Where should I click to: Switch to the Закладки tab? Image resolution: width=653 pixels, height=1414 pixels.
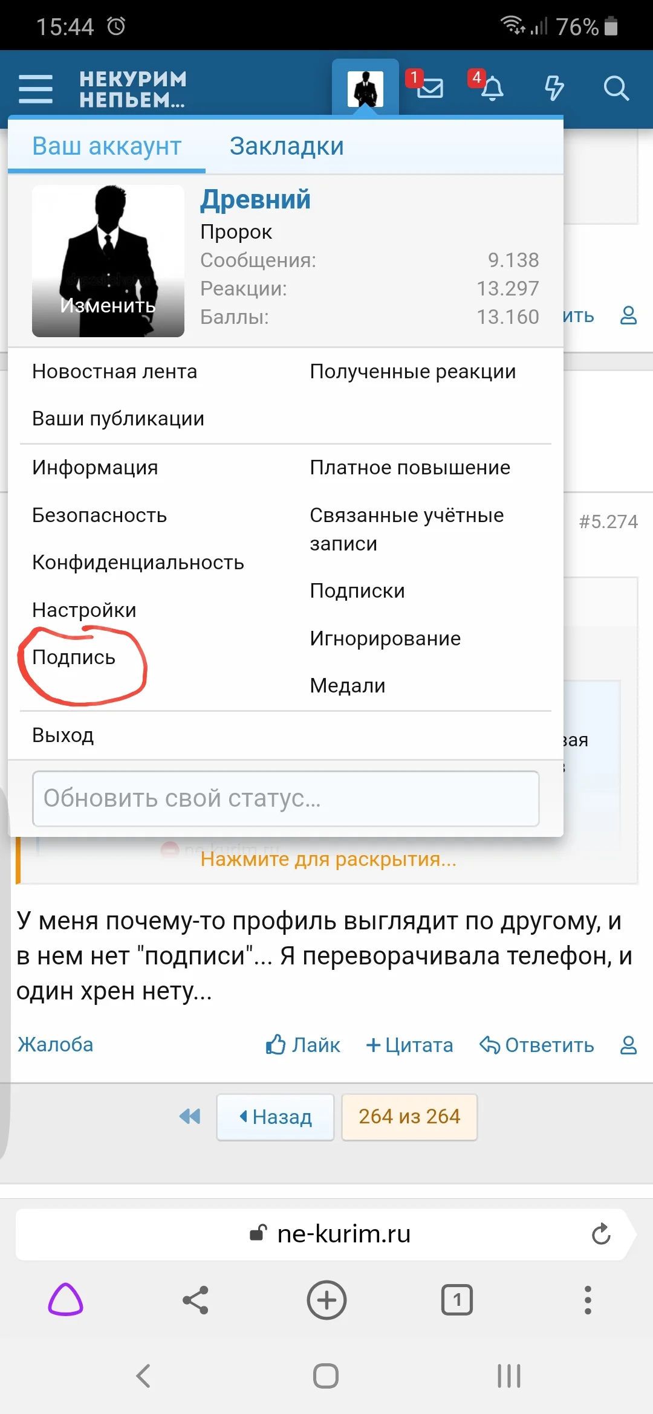tap(287, 146)
